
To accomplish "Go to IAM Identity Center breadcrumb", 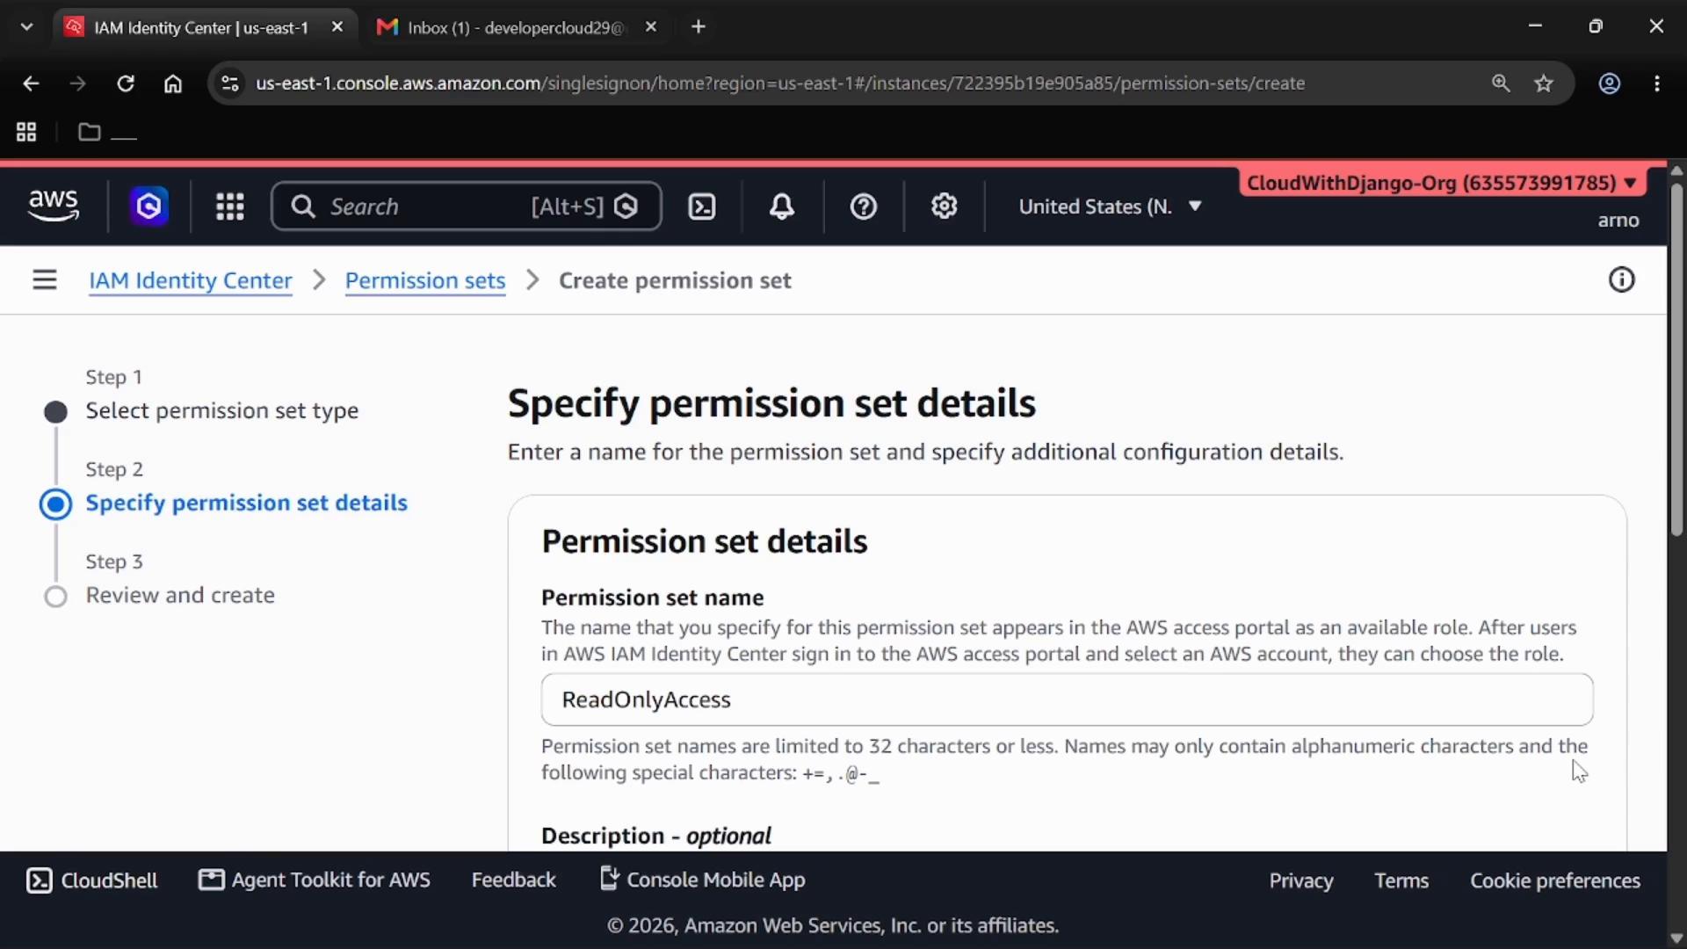I will click(x=191, y=280).
